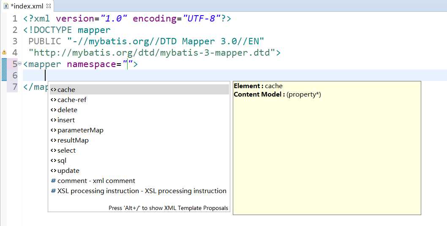Click the '<!DOCTYPE mapper' declaration
The width and height of the screenshot is (447, 226).
coord(67,30)
